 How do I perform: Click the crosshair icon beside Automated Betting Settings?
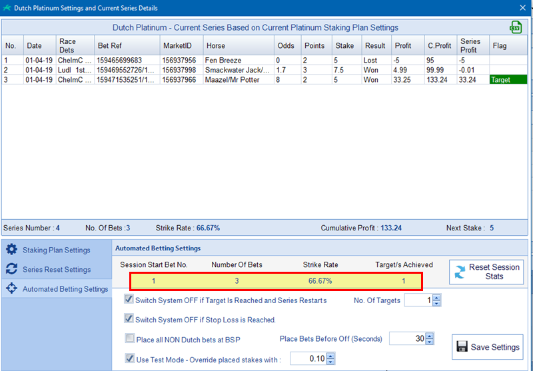pyautogui.click(x=11, y=288)
